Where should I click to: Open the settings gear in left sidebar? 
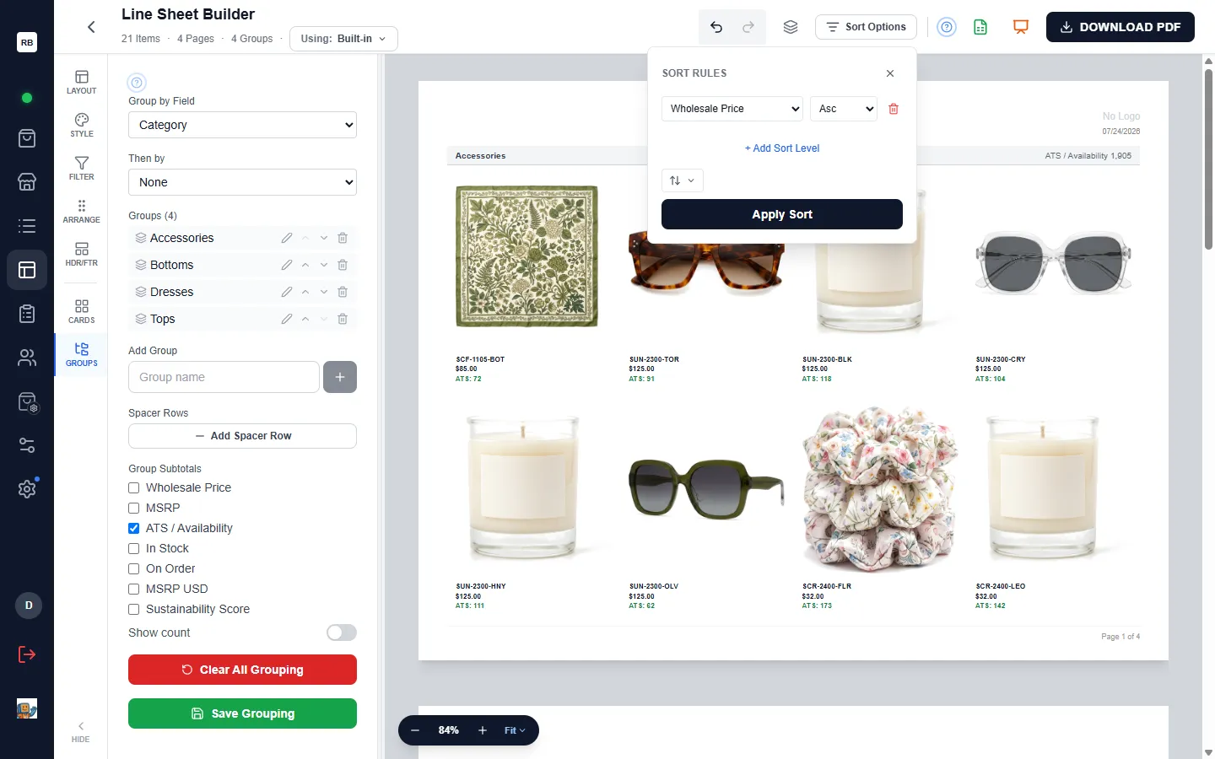point(27,489)
